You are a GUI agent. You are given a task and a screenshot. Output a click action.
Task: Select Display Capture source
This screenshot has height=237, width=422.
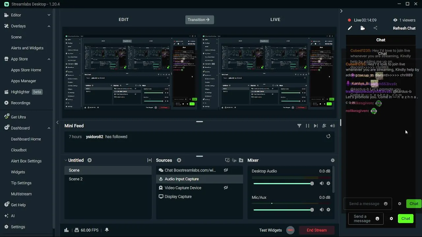[199, 197]
